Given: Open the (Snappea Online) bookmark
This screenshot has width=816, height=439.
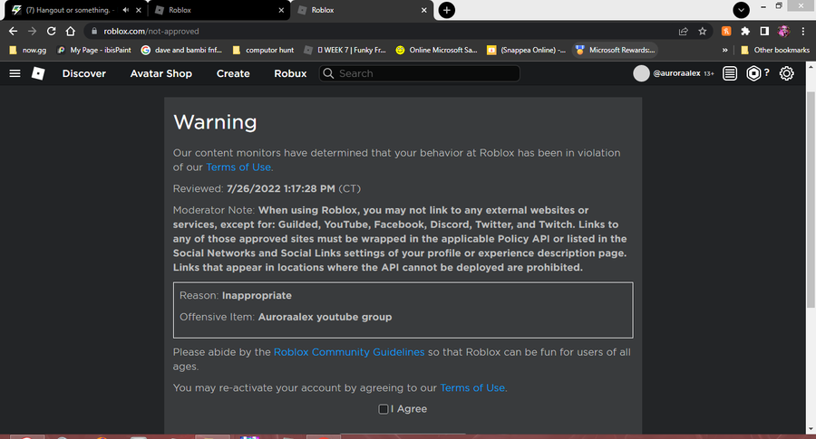Looking at the screenshot, I should (526, 50).
